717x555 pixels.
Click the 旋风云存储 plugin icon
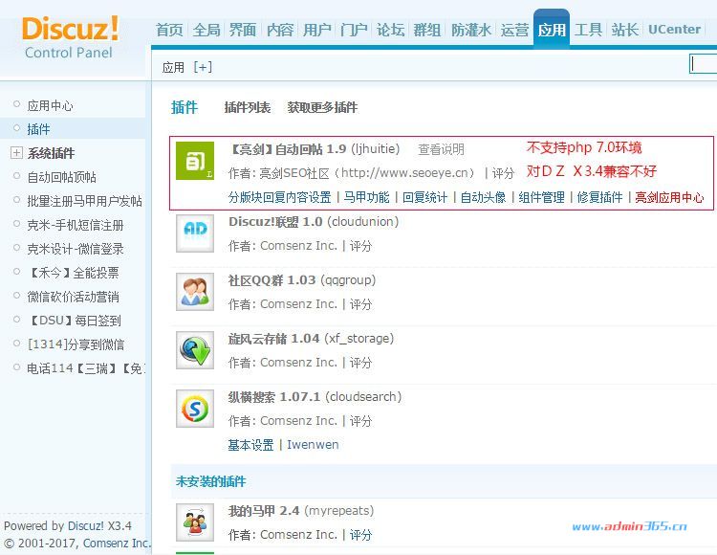[195, 350]
